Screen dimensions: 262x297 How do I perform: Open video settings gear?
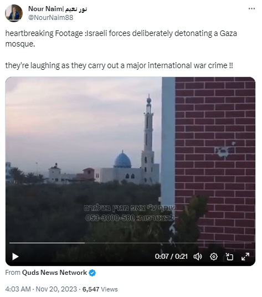pos(214,257)
